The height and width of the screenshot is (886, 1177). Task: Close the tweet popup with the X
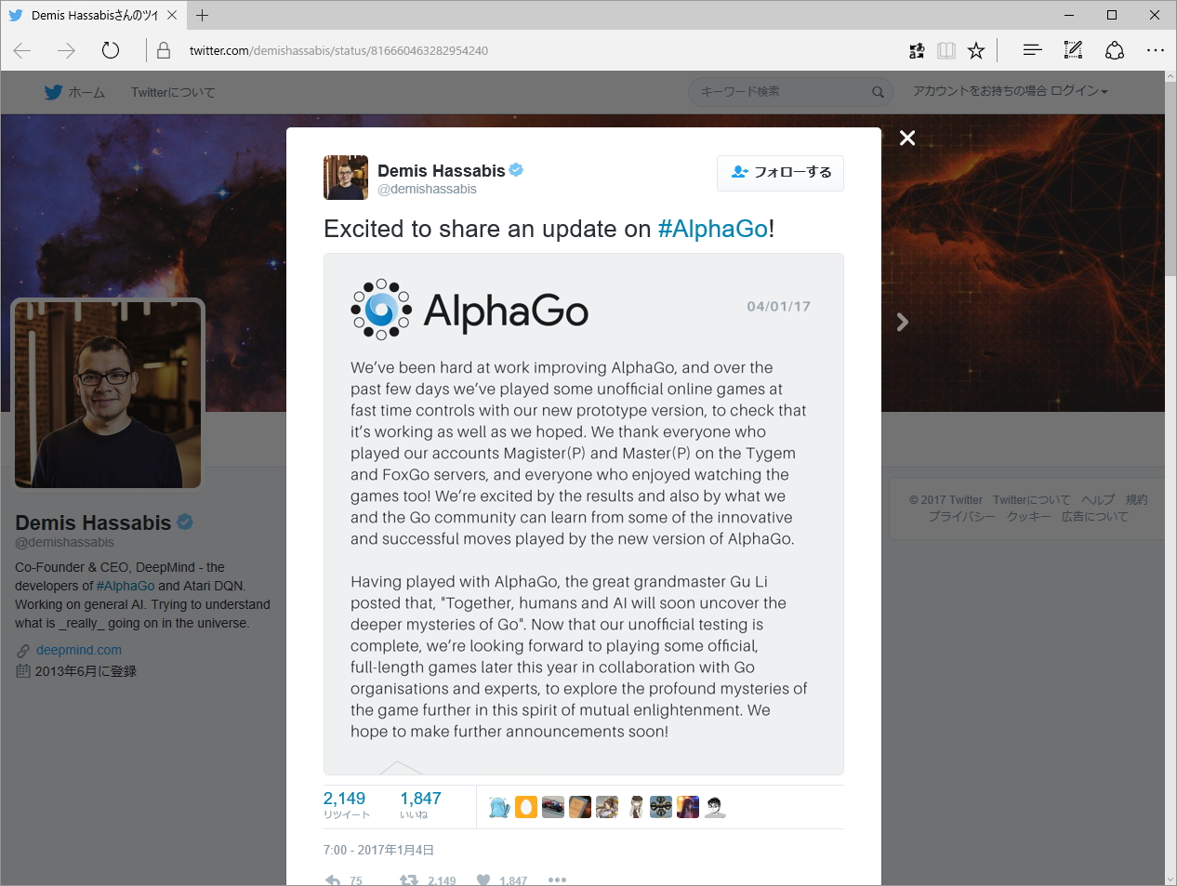(907, 138)
